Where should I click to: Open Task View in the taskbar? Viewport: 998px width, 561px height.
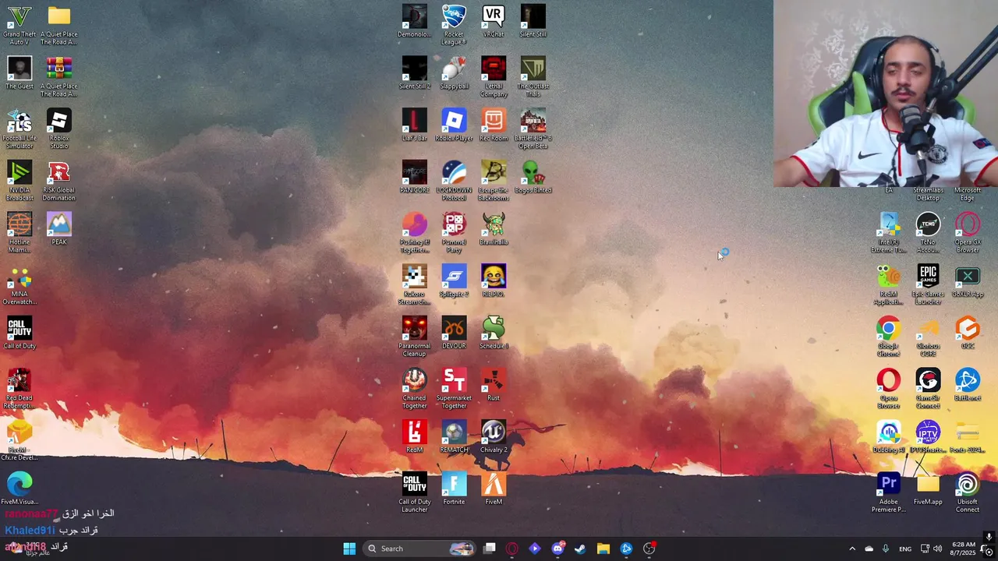pyautogui.click(x=489, y=549)
